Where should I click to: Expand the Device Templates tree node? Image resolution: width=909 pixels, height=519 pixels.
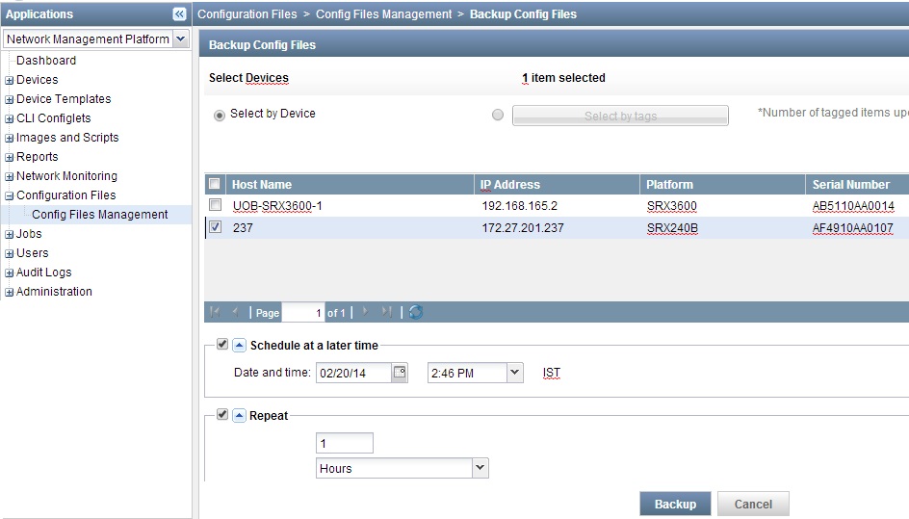coord(10,99)
